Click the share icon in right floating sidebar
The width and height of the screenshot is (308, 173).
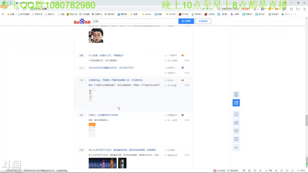coord(236,123)
